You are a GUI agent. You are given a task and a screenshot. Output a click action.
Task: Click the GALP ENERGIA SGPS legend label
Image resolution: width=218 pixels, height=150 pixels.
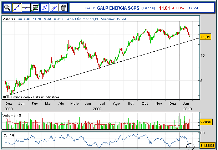click(x=43, y=19)
